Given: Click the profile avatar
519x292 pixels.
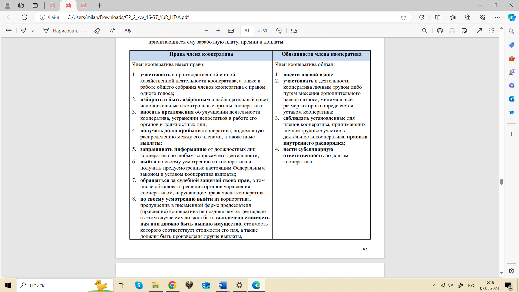Looking at the screenshot, I should (x=8, y=5).
